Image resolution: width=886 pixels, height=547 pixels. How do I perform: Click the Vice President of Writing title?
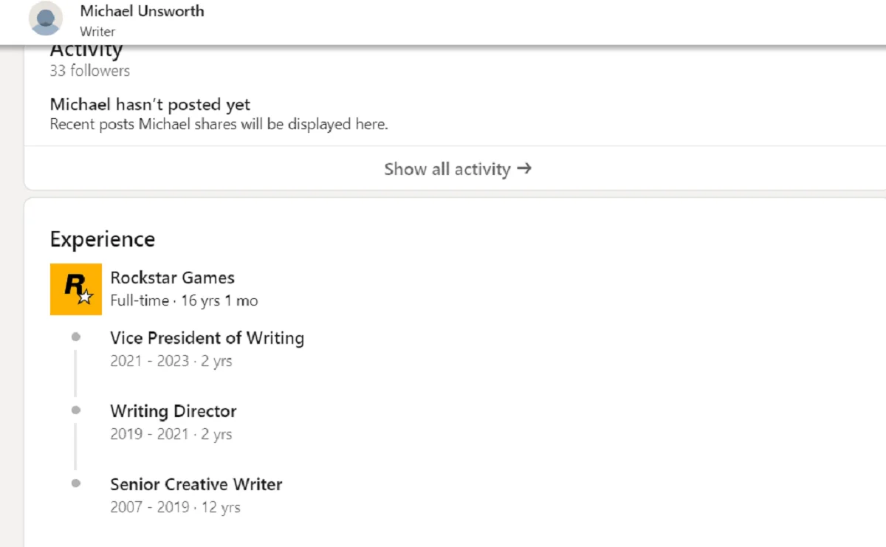pyautogui.click(x=207, y=338)
